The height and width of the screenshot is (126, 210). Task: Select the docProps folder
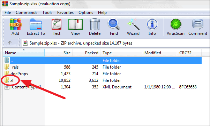tap(19, 74)
